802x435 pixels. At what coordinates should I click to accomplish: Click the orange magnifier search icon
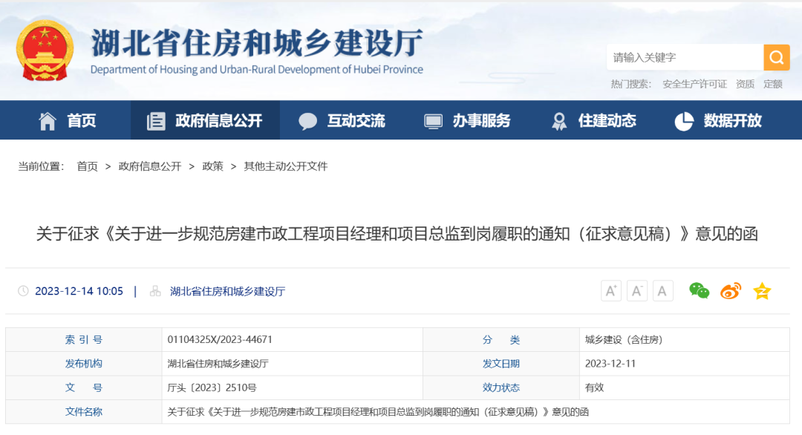pyautogui.click(x=776, y=57)
